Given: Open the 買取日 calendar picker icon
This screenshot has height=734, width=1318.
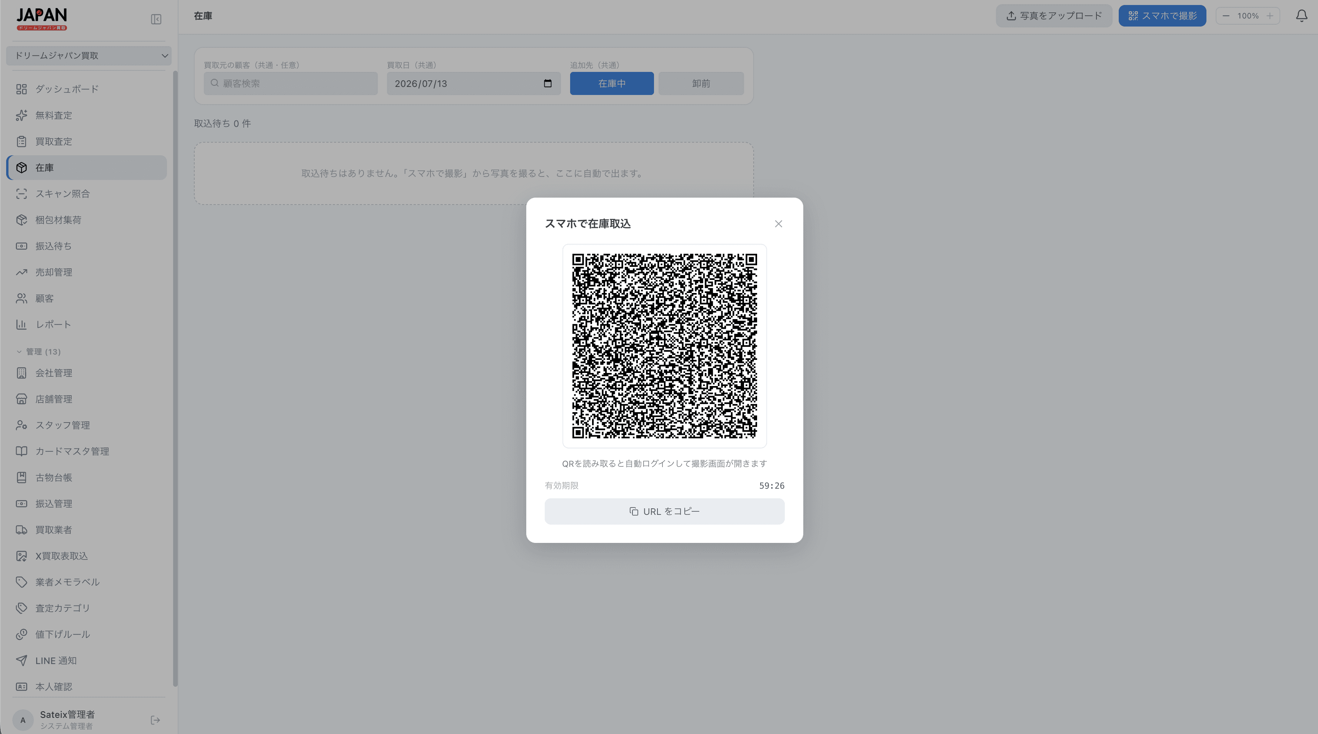Looking at the screenshot, I should [547, 83].
